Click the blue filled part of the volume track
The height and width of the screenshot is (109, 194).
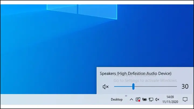coord(123,86)
